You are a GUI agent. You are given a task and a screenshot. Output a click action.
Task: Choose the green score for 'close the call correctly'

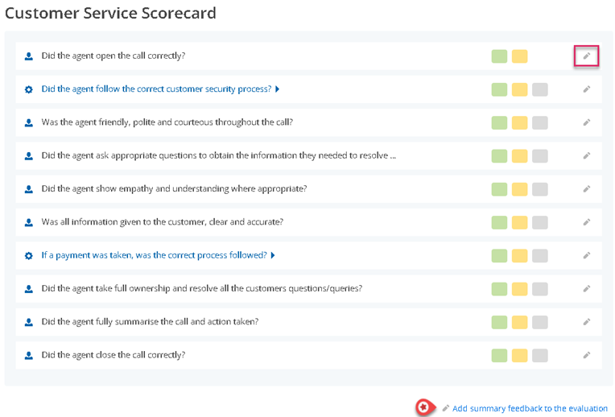click(499, 355)
